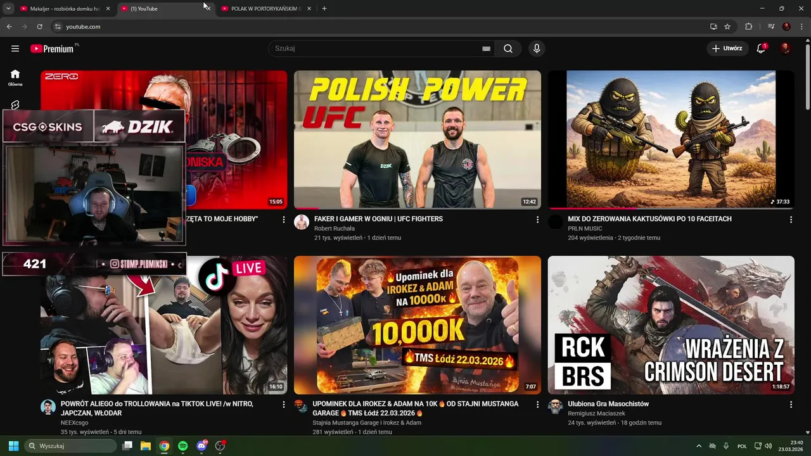
Task: Open Chrome tab search dropdown arrow
Action: 8,8
